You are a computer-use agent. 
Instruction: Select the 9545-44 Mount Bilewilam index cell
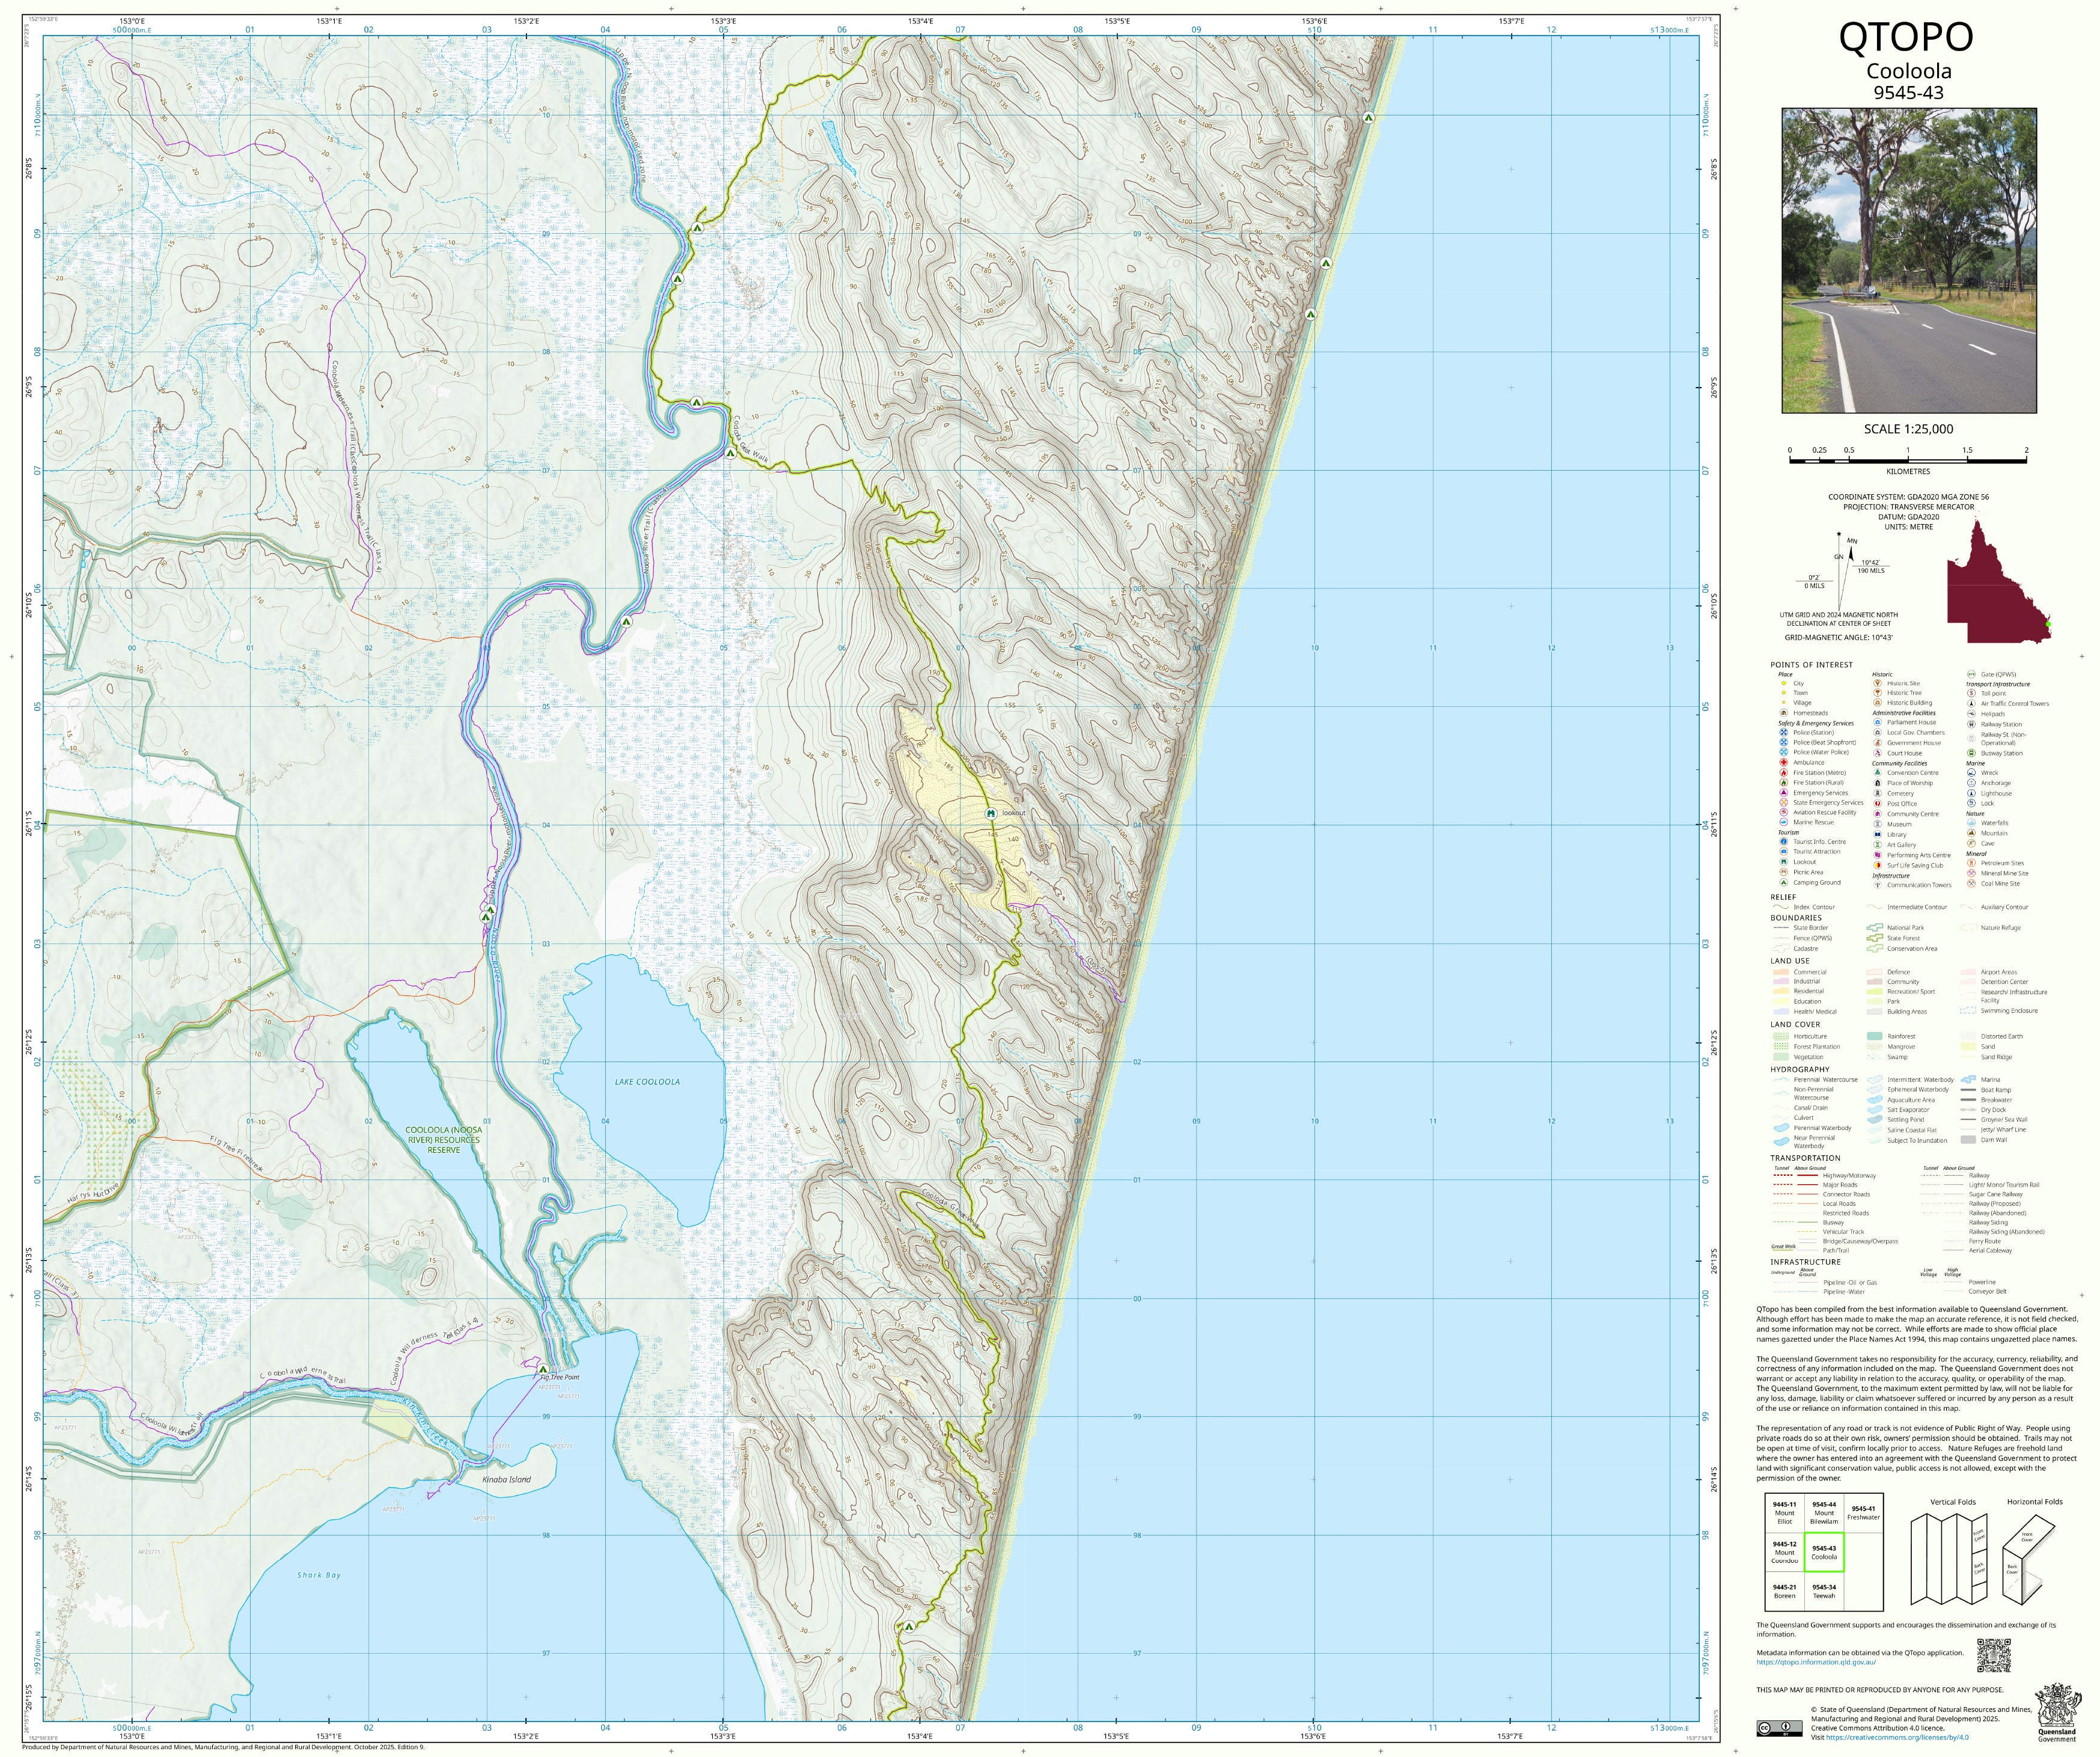tap(1824, 1513)
